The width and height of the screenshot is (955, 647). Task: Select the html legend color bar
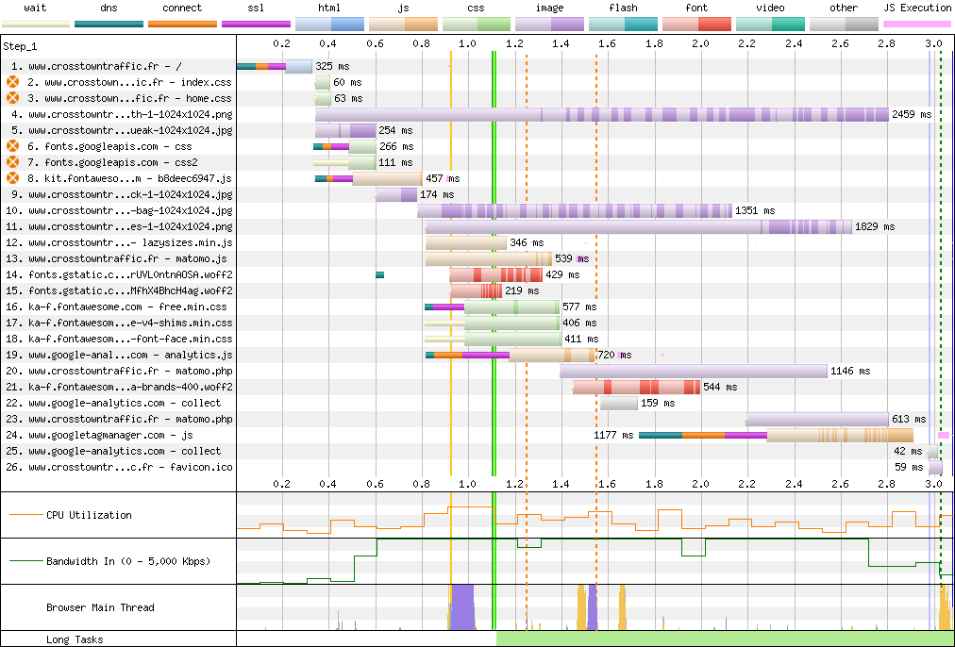(329, 25)
